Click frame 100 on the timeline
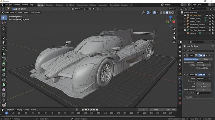Screen dimensions: 215x120 [72, 113]
